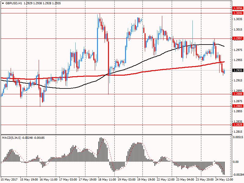Click the -0.00284 MACD scale minimum
Screen dimensions: 244x183
click(x=238, y=174)
